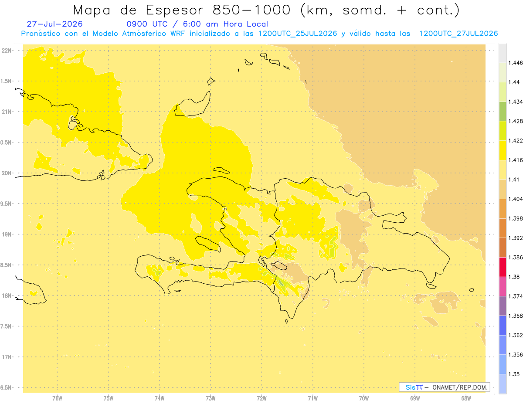Screen dimensions: 523x404
Task: Click the legend value '1.446'
Action: pyautogui.click(x=516, y=63)
